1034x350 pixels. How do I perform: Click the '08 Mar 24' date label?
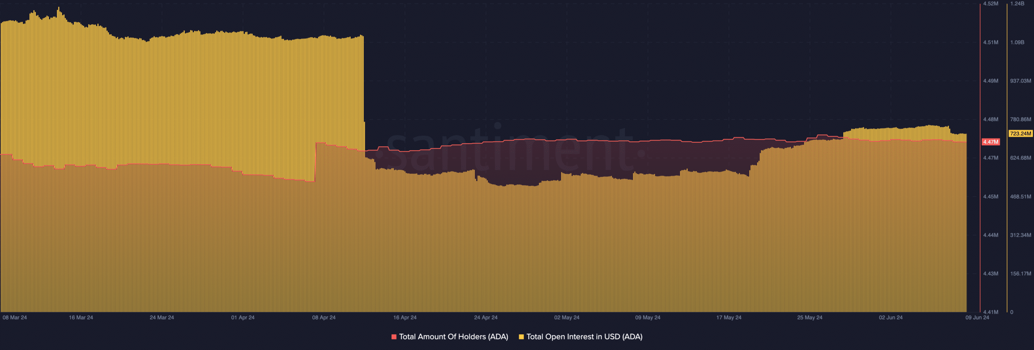tap(15, 318)
